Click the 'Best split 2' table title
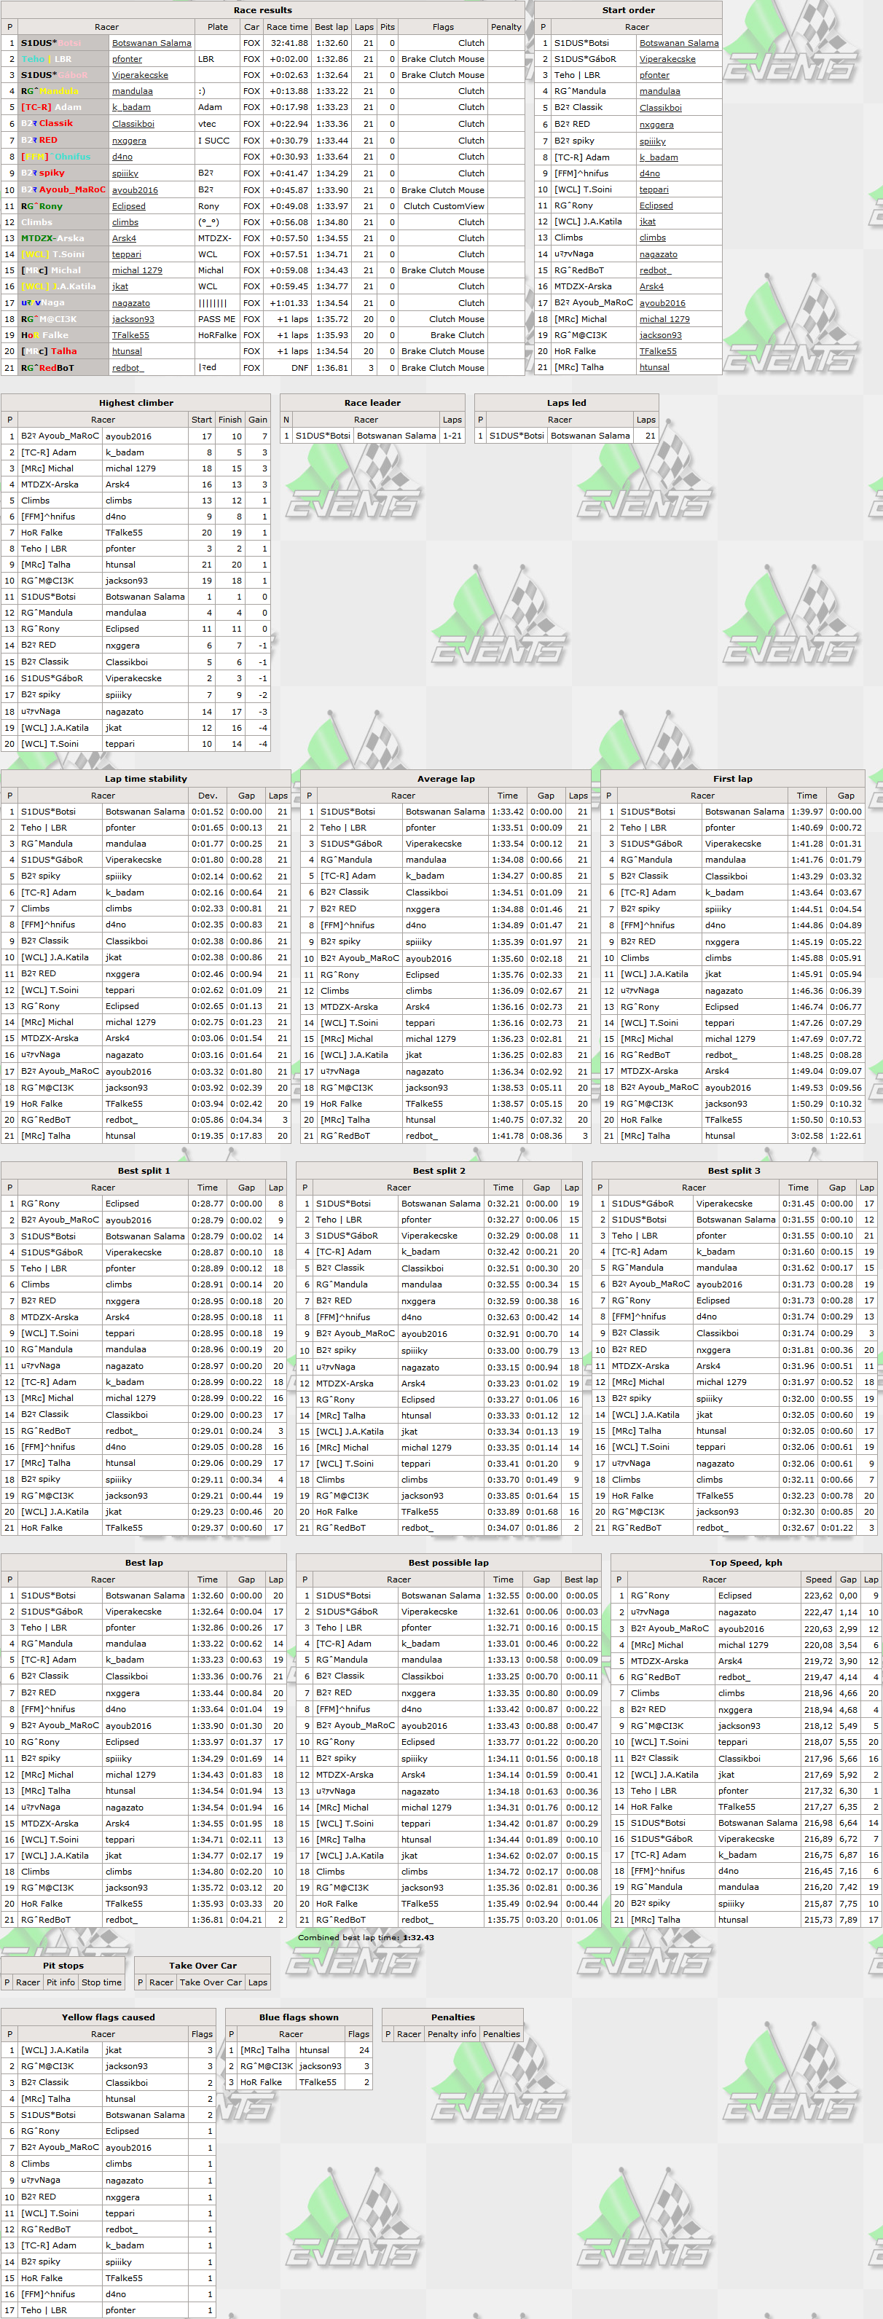883x2319 pixels. click(x=439, y=1172)
